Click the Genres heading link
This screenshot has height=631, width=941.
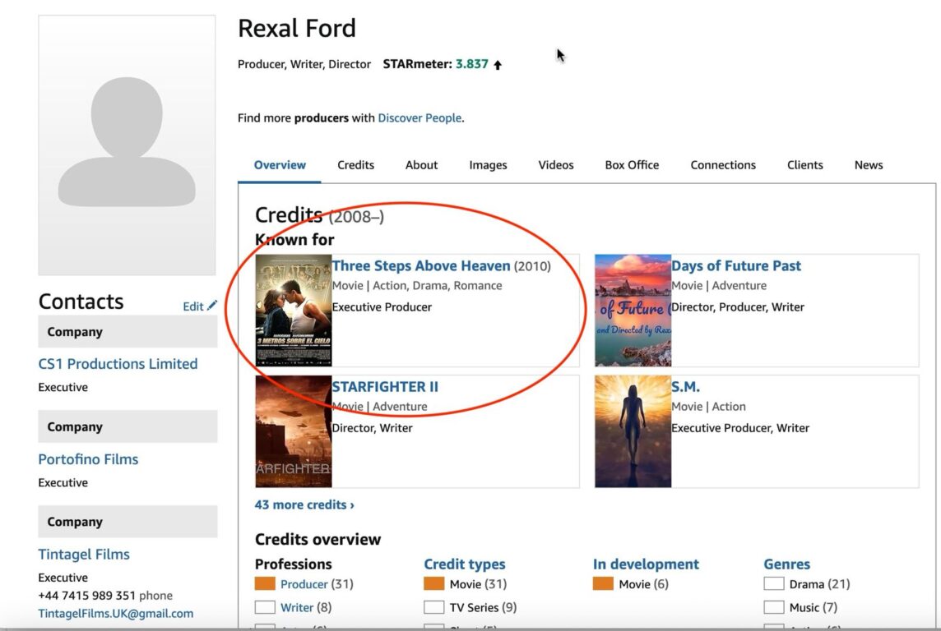[786, 564]
